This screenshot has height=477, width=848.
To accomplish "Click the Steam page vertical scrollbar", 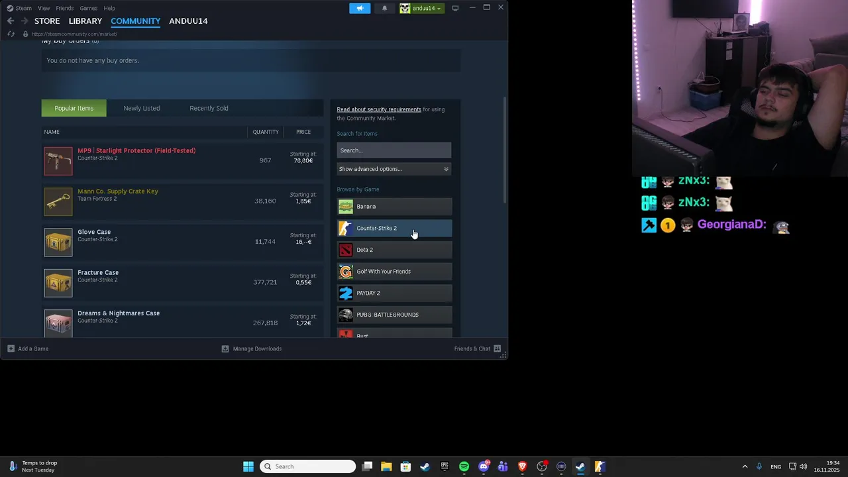I will [x=505, y=151].
